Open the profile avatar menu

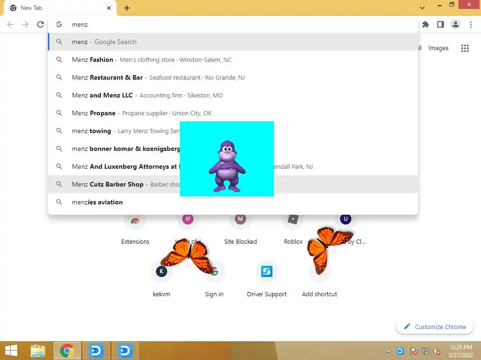click(456, 24)
